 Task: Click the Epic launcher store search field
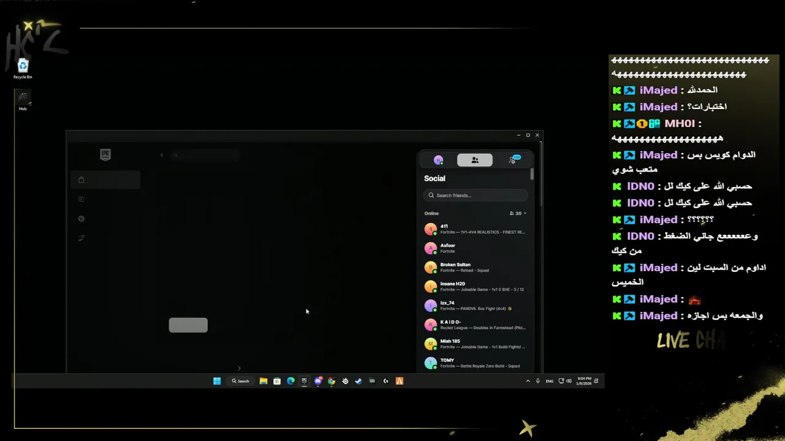point(205,155)
